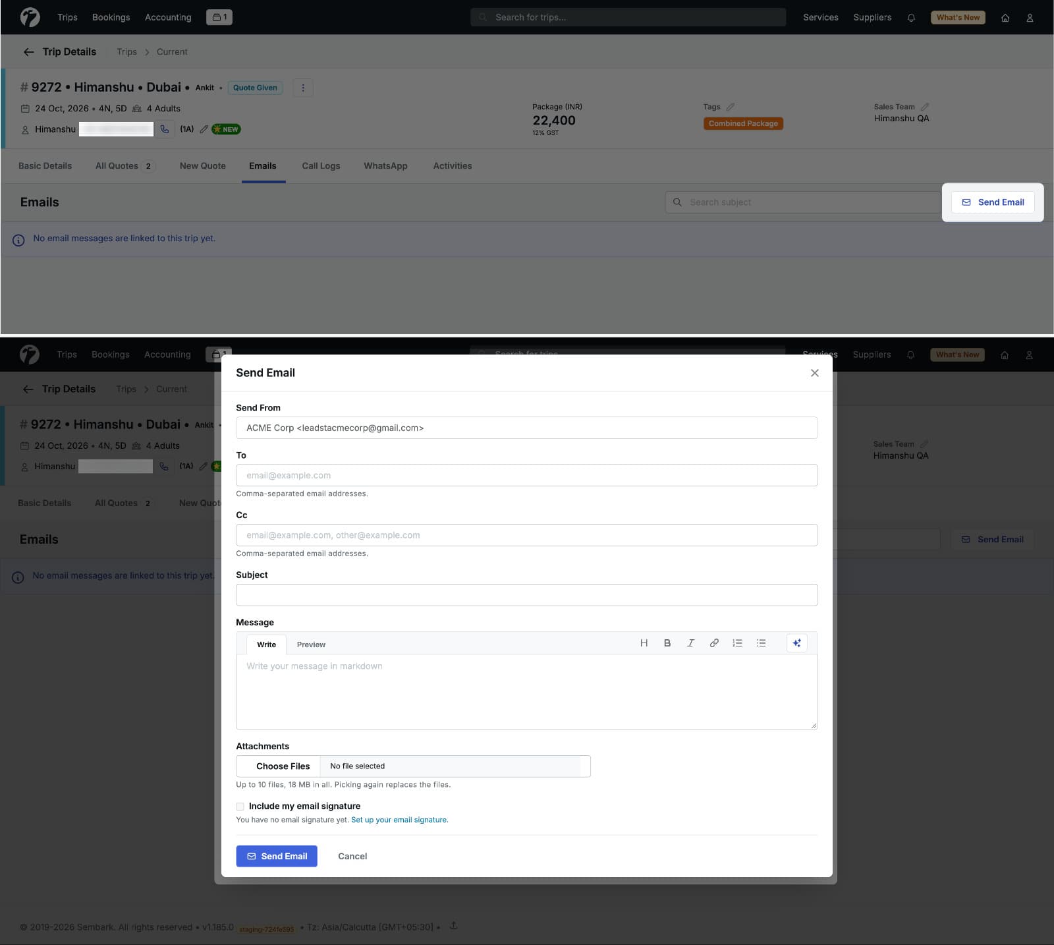Screen dimensions: 1054x945
Task: Open the three-dot trip menu beside Quote Given
Action: point(303,88)
